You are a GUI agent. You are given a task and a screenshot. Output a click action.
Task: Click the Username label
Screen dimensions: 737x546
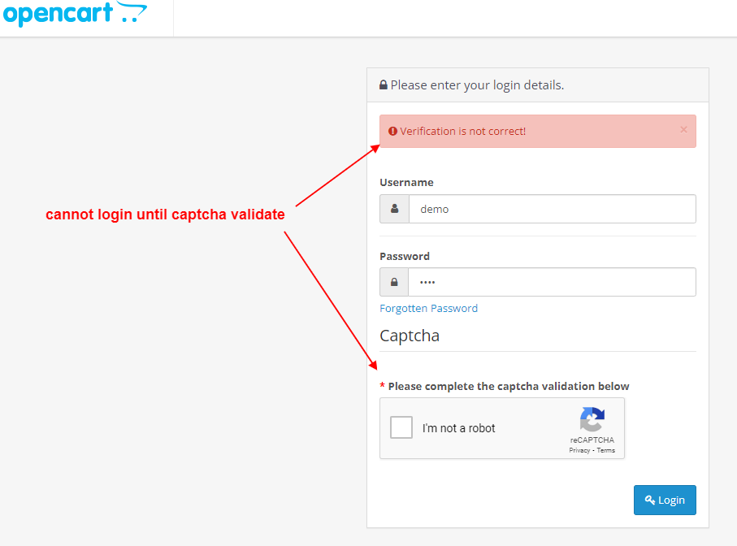406,183
